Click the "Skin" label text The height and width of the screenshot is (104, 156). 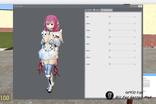coord(87,17)
